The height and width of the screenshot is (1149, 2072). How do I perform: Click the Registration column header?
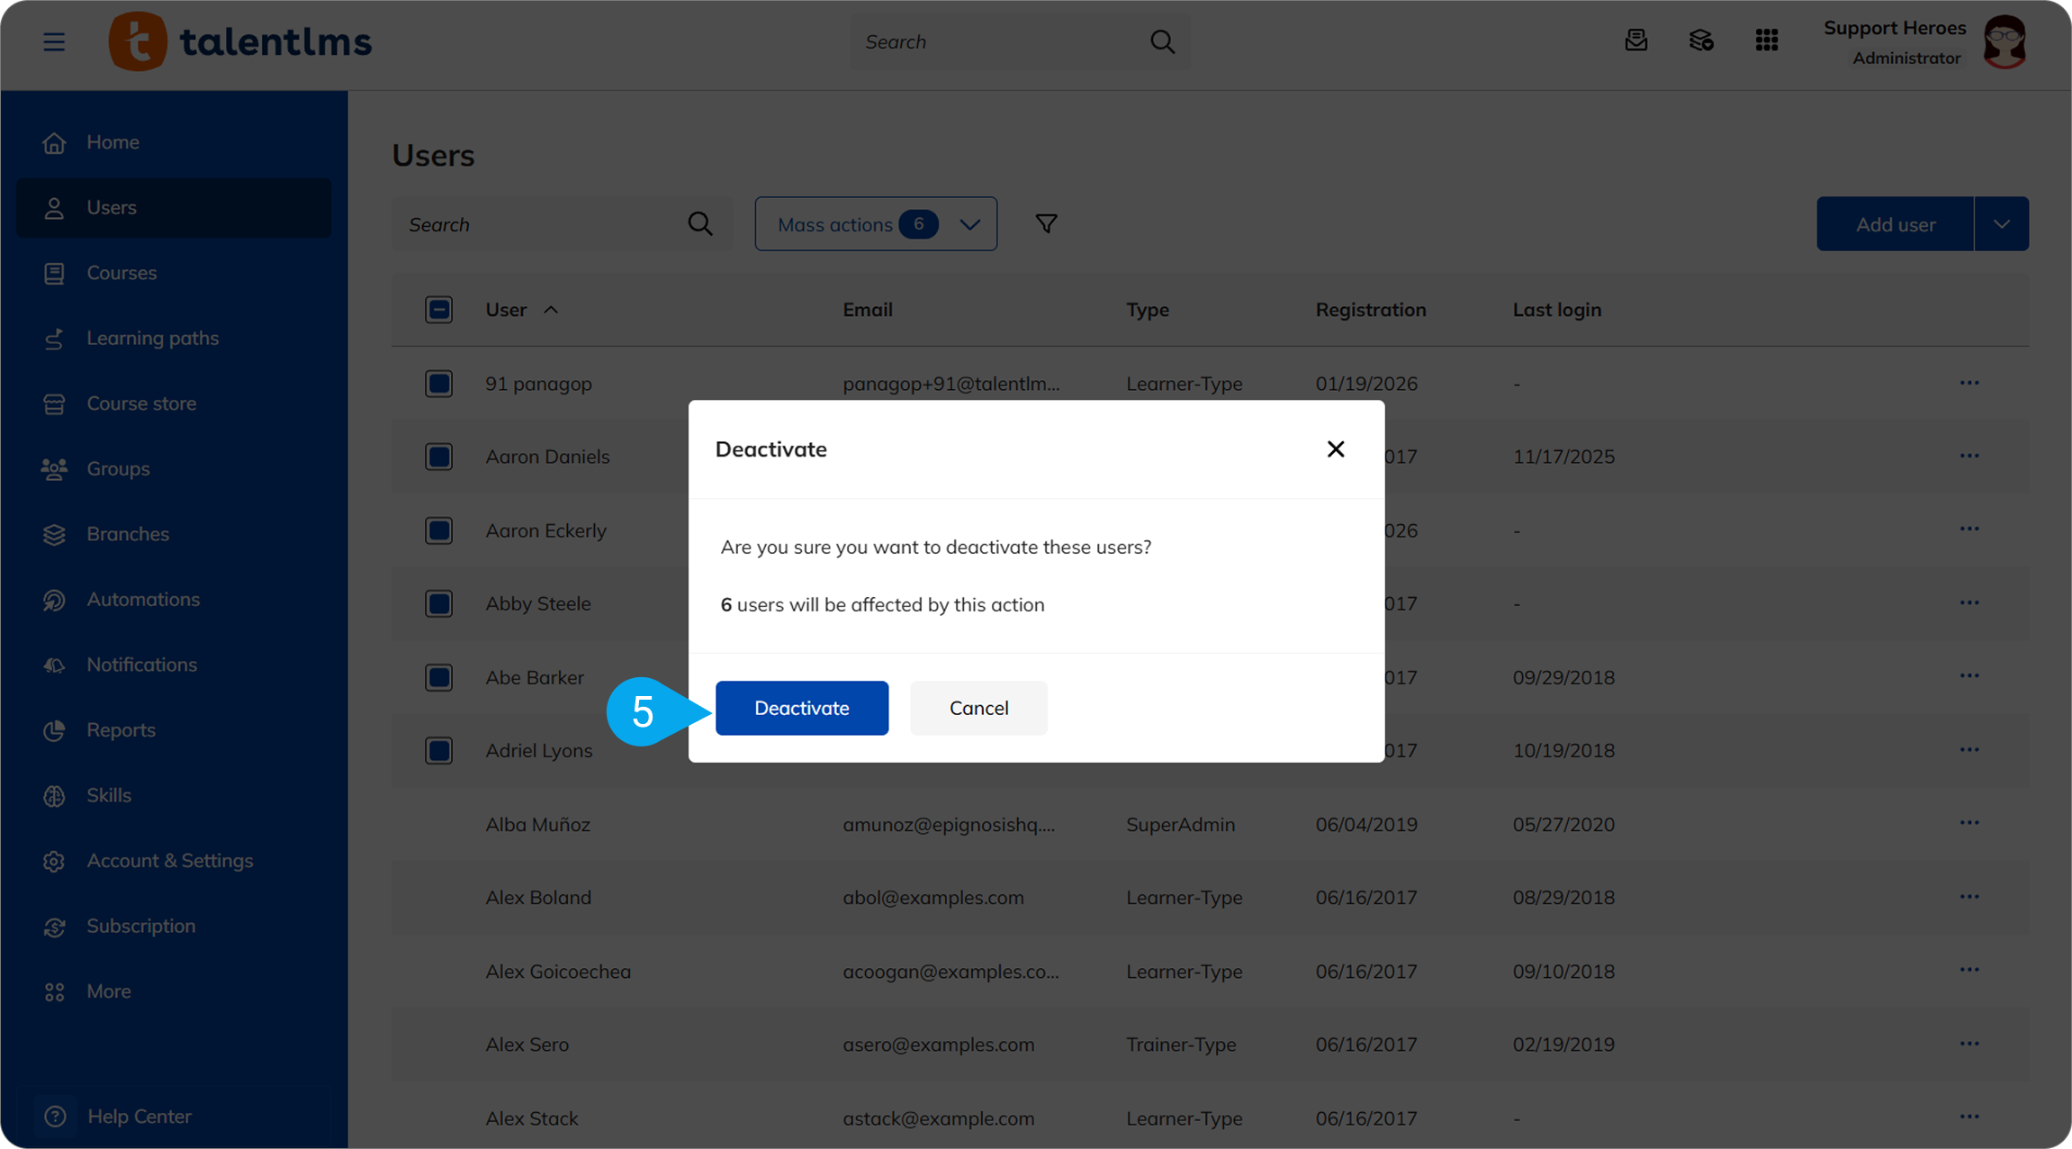click(1371, 310)
